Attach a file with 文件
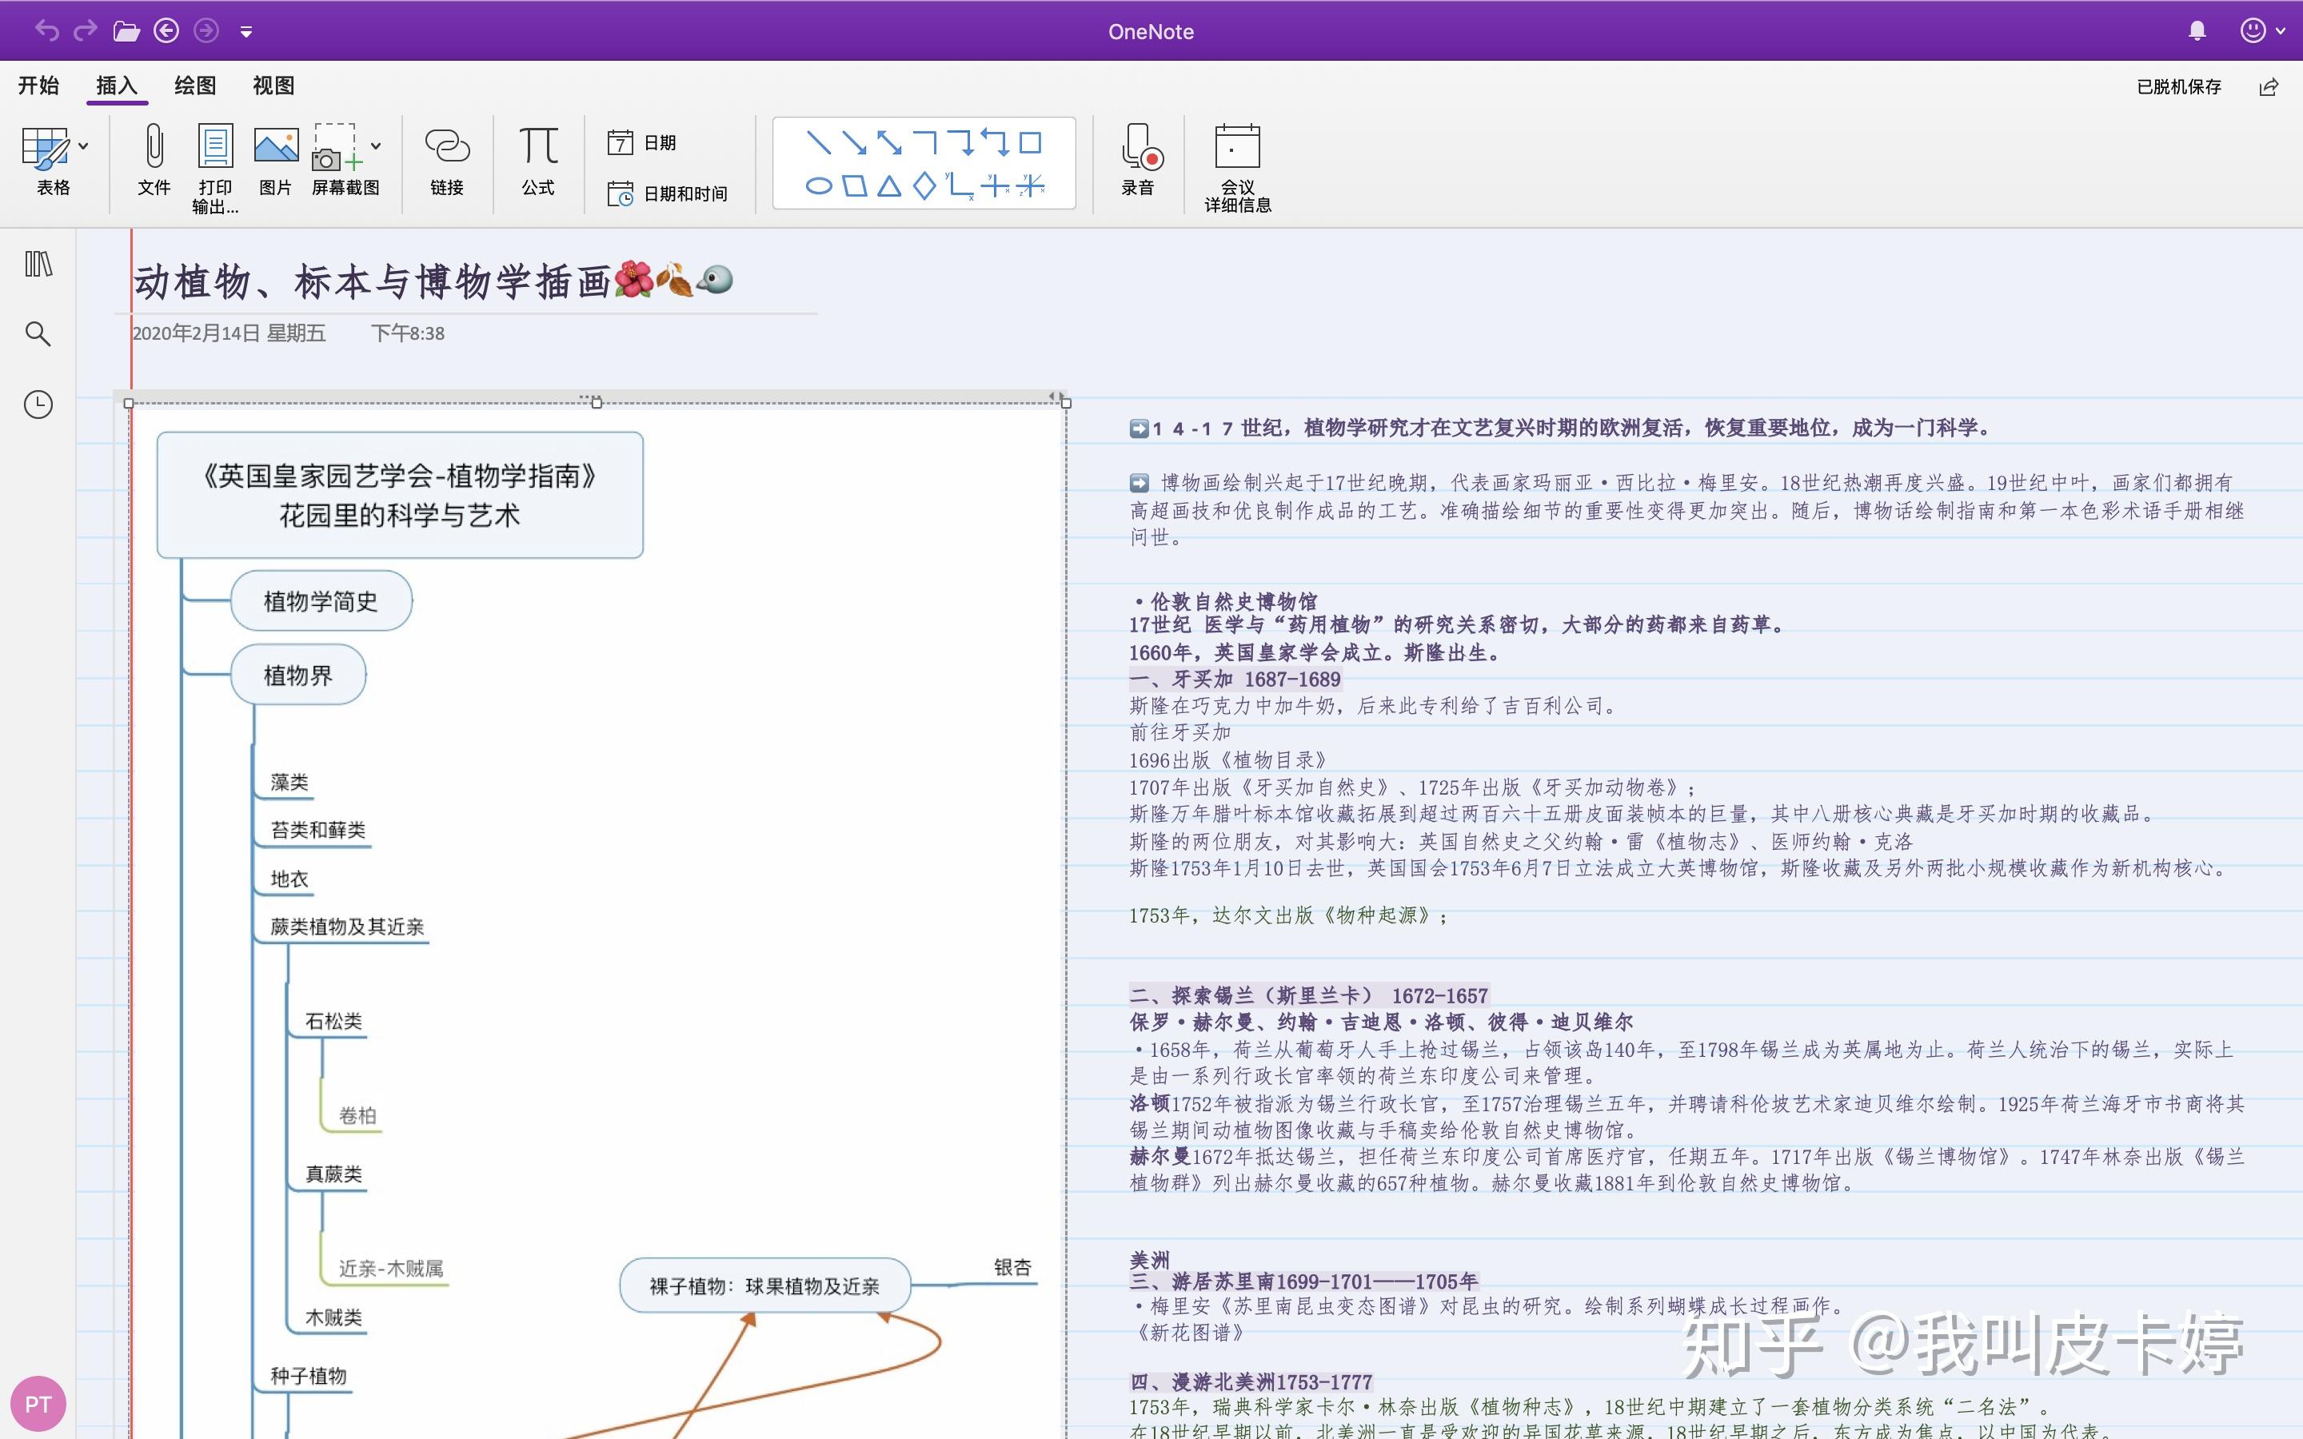Screen dimensions: 2303x1439 pos(154,161)
